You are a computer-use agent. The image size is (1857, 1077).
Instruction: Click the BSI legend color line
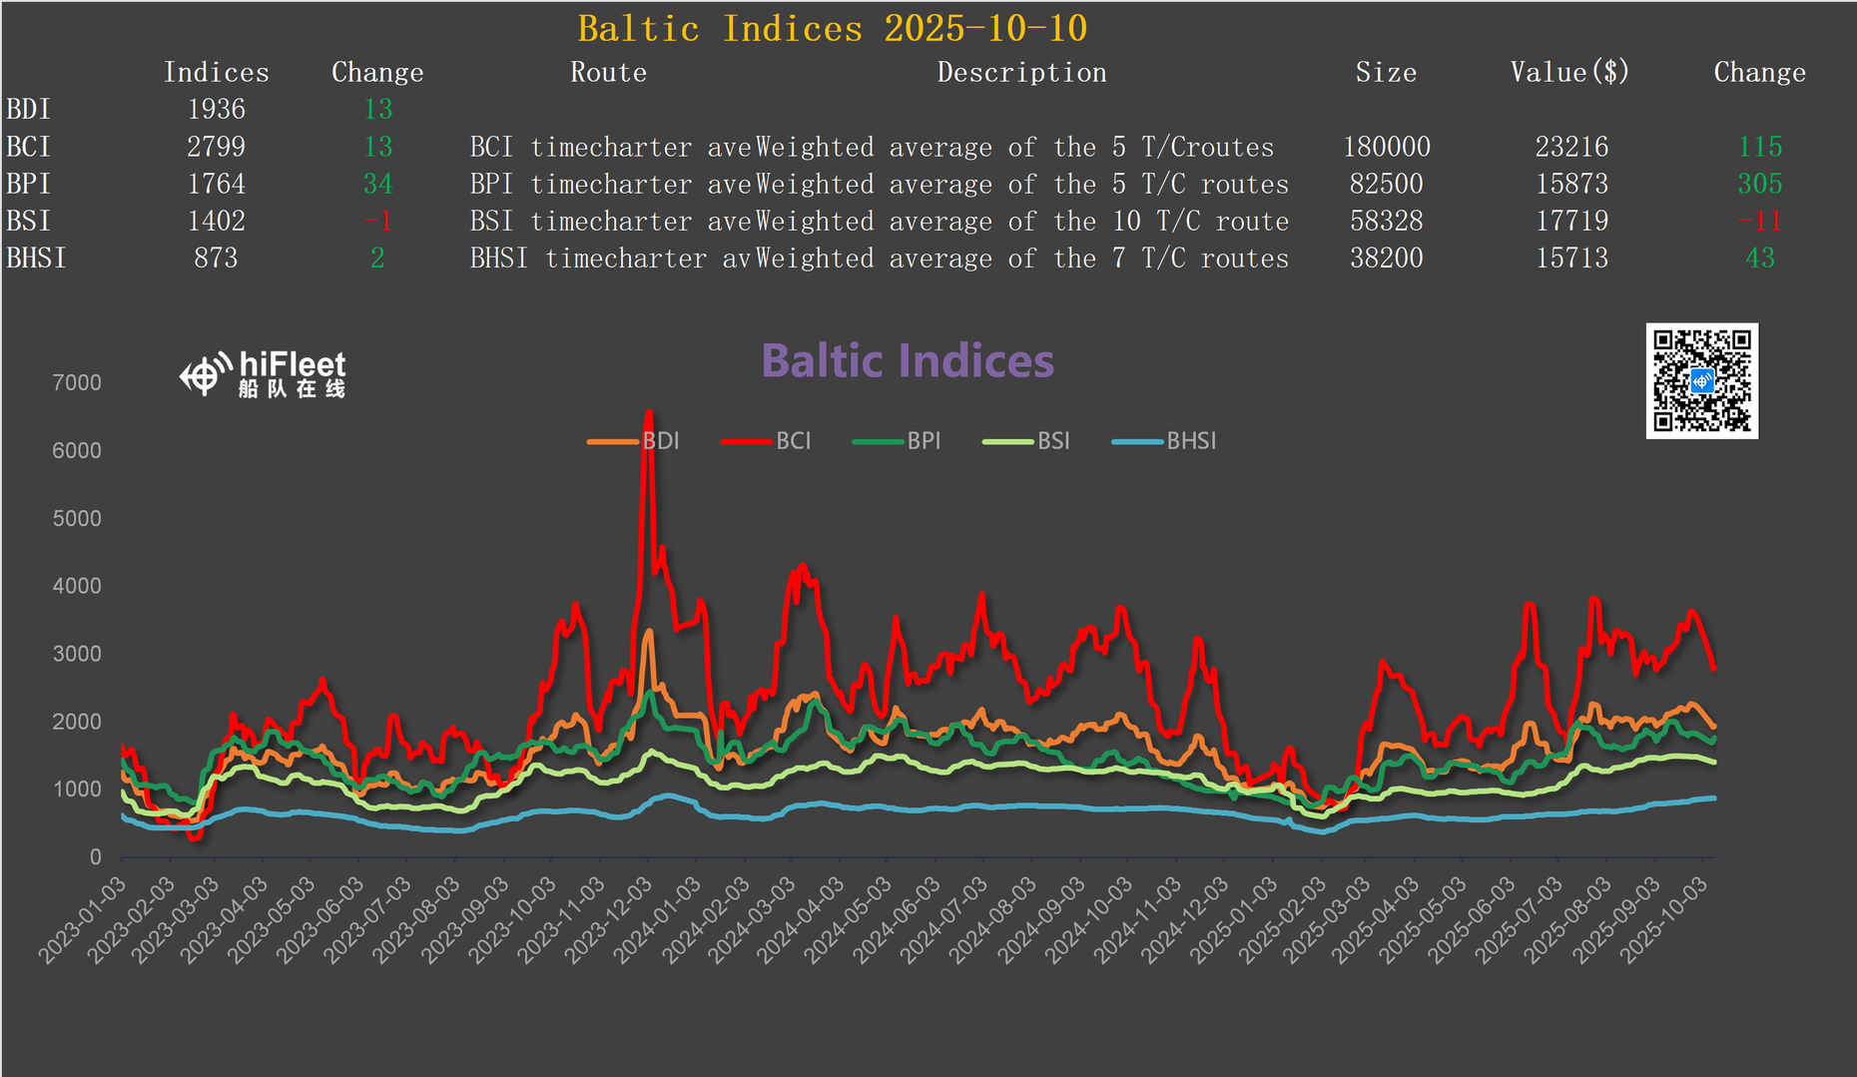pos(1007,441)
